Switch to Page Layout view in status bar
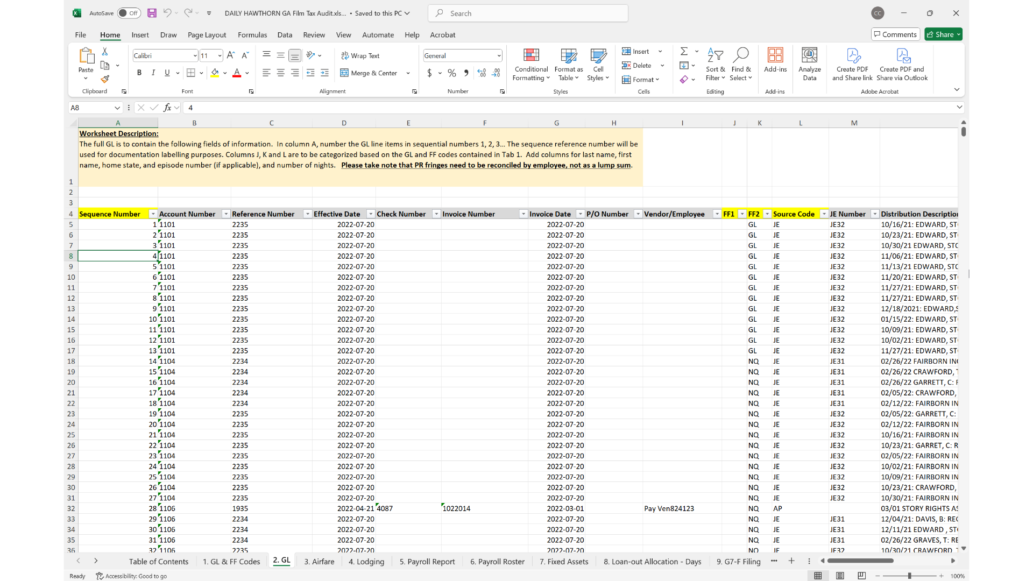 click(x=840, y=576)
